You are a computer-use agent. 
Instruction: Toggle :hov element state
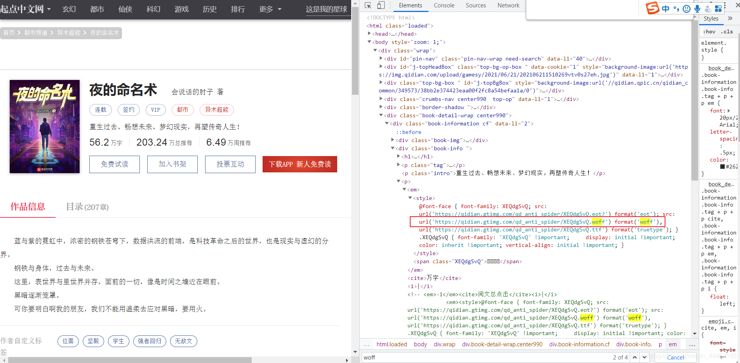[x=709, y=32]
